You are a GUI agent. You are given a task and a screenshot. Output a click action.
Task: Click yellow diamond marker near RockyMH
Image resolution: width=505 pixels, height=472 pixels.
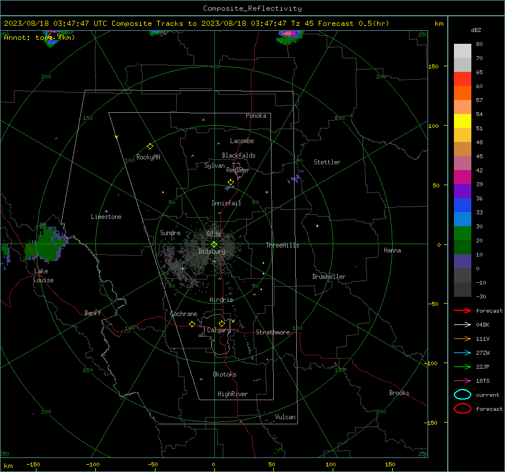150,146
